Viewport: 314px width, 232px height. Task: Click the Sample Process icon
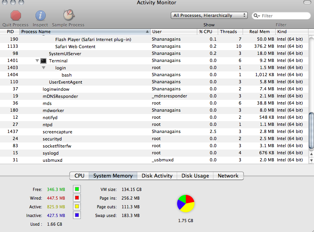click(69, 15)
